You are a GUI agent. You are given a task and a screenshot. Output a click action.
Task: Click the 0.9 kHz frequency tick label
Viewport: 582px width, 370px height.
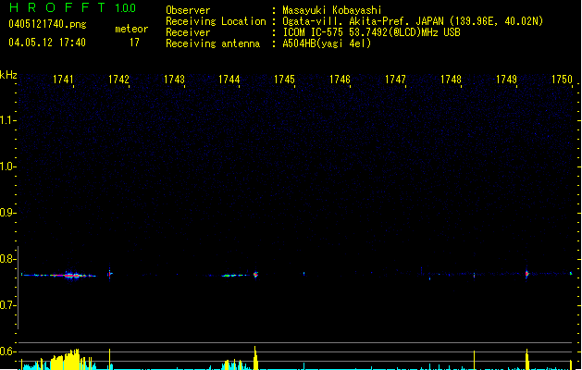point(7,213)
